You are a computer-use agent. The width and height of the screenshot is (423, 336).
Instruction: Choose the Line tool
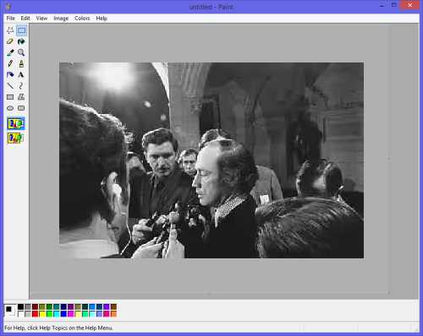click(x=10, y=86)
